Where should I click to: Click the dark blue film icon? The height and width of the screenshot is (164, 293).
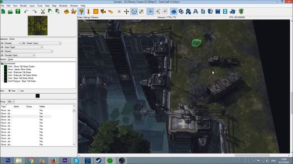[x=218, y=11]
